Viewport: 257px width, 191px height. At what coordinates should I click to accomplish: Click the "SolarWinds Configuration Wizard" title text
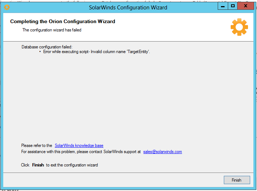pyautogui.click(x=128, y=8)
